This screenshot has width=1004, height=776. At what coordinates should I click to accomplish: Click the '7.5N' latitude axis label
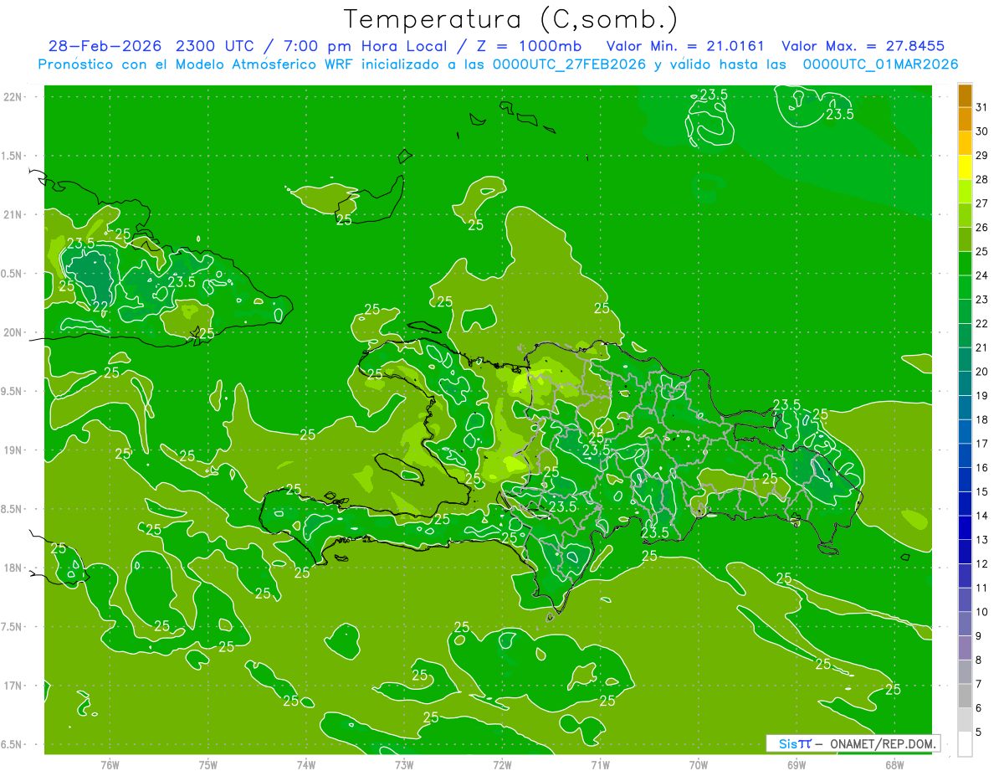point(12,626)
